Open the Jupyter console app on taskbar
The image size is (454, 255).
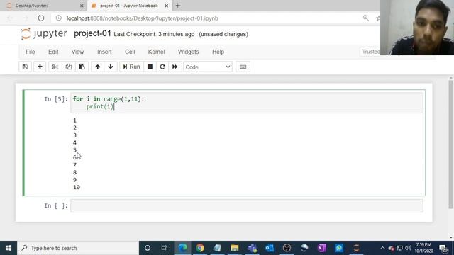(356, 248)
